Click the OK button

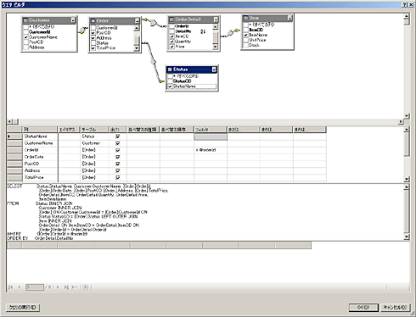pyautogui.click(x=363, y=307)
